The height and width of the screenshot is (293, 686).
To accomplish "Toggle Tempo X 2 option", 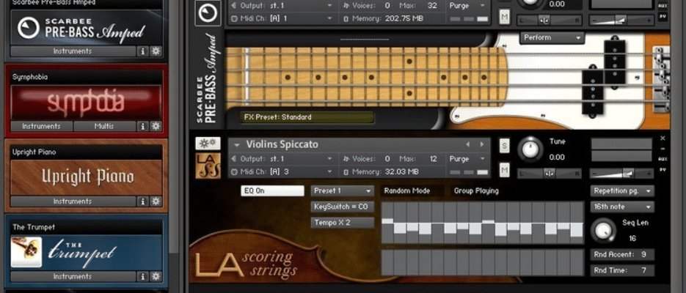I will click(x=343, y=223).
